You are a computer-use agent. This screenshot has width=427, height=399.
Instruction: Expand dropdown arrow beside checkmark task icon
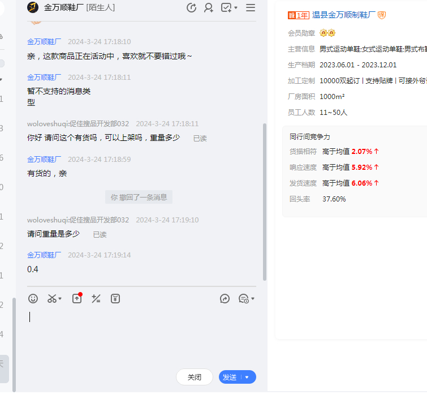pos(236,7)
